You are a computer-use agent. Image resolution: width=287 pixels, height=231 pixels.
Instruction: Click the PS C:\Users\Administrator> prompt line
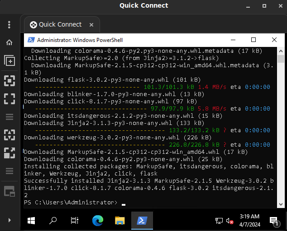[x=71, y=203]
